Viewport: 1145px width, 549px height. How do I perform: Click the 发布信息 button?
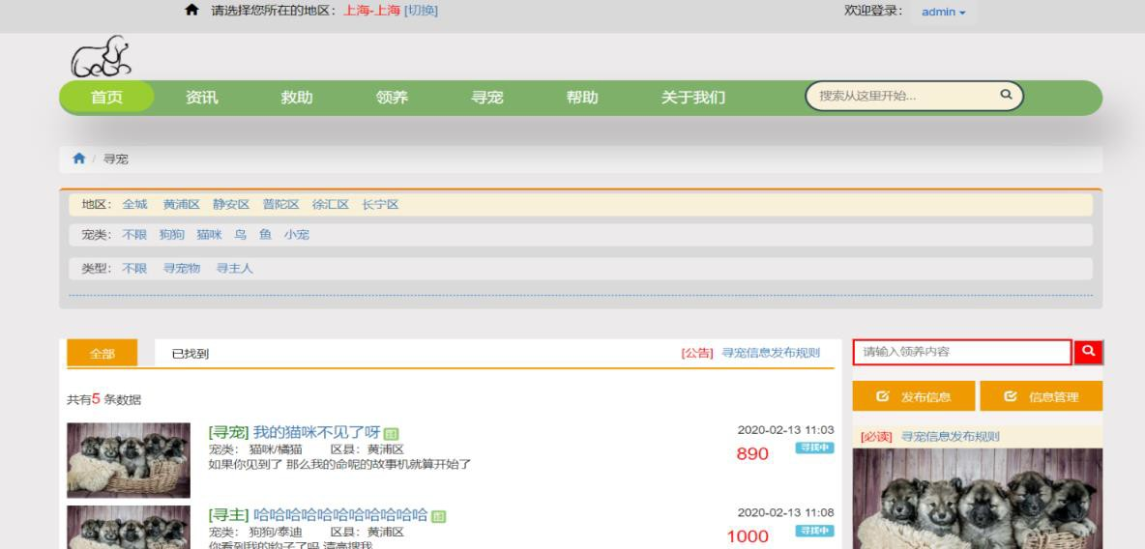click(914, 396)
